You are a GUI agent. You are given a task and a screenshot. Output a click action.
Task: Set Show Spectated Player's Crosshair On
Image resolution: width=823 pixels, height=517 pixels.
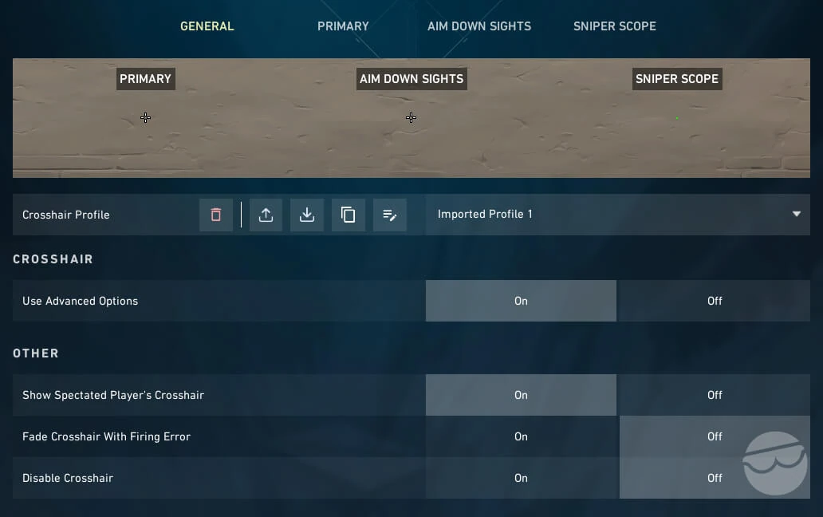[x=521, y=395]
